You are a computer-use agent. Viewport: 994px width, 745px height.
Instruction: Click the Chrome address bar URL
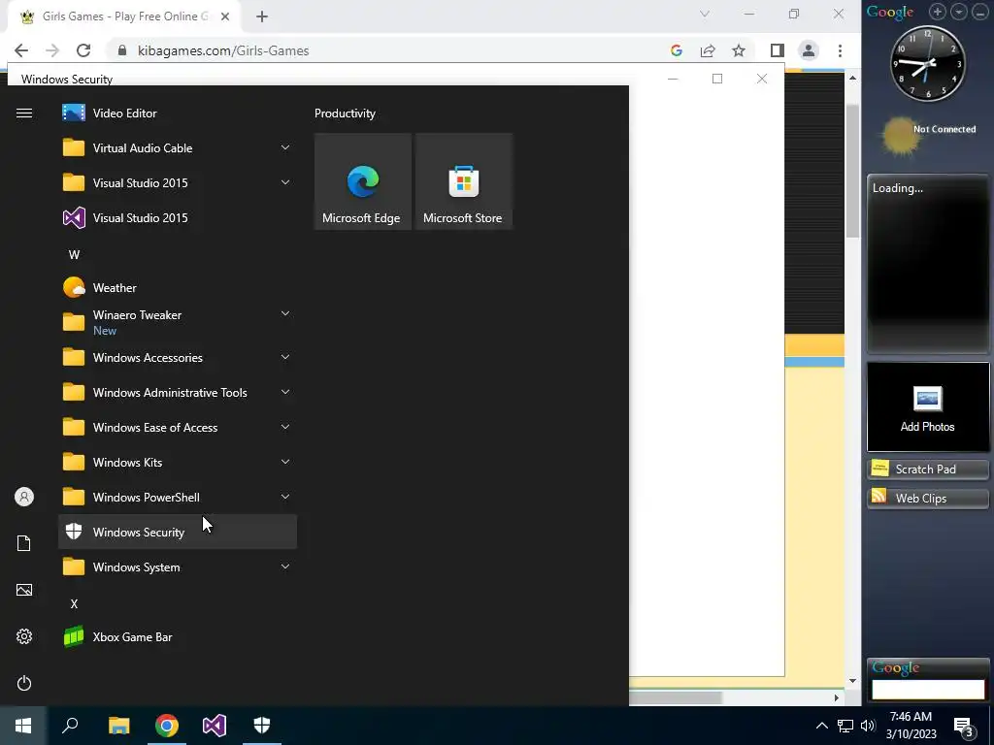tap(223, 50)
